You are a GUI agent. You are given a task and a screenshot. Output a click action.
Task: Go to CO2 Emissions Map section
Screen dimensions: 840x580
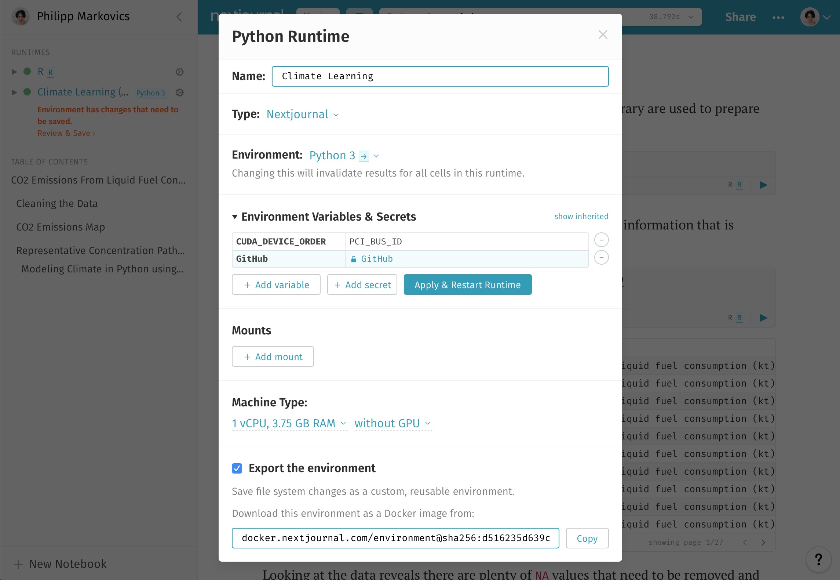point(61,227)
